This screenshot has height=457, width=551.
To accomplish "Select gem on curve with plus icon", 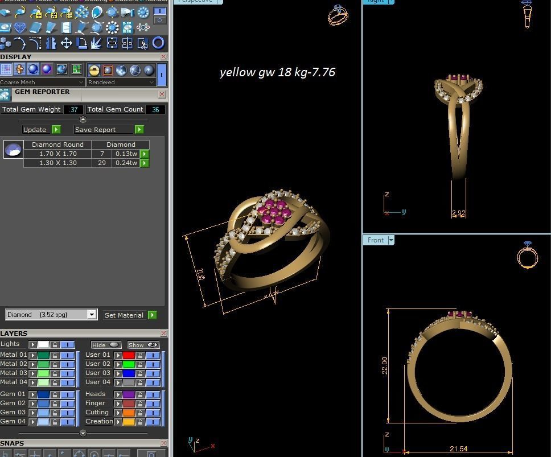I will tap(36, 13).
